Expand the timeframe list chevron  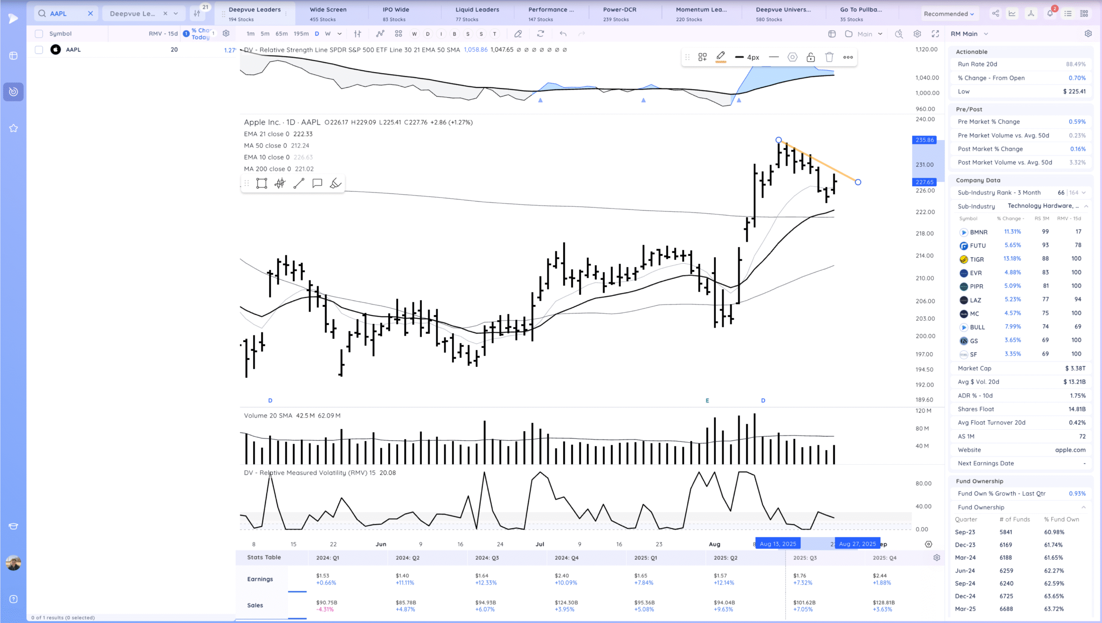click(340, 34)
